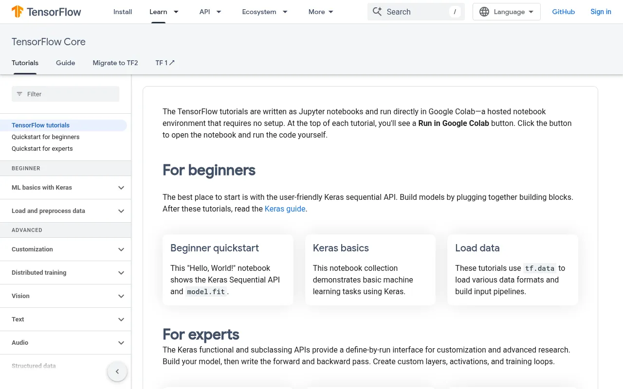Switch to the Migrate to TF2 tab

coord(115,63)
